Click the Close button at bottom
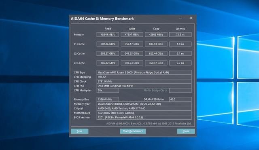This screenshot has height=150, width=259. (186, 131)
